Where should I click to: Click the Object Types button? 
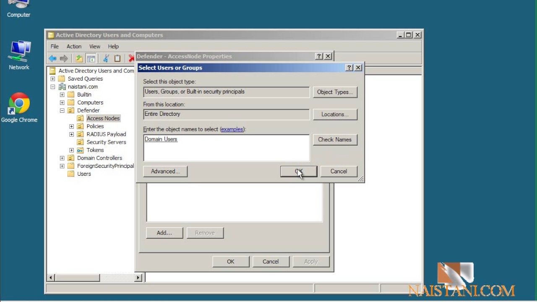click(x=335, y=92)
